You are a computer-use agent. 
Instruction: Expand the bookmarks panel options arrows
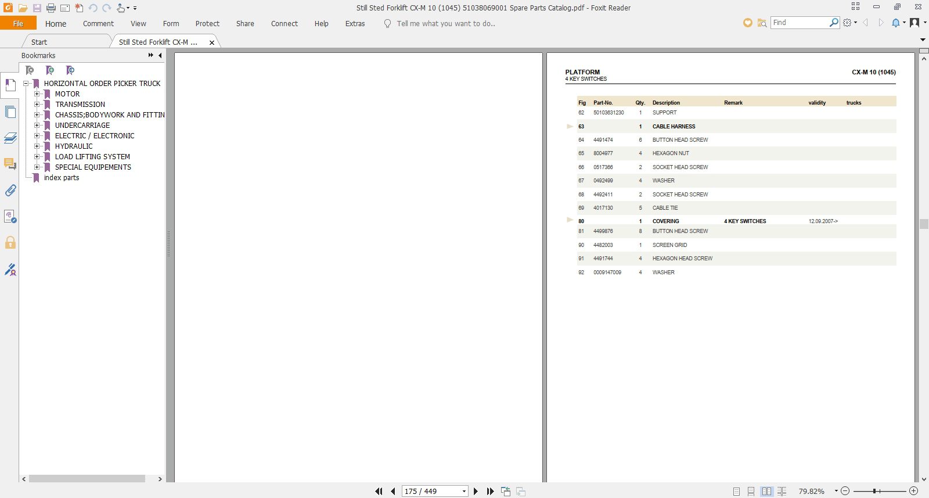pos(151,55)
